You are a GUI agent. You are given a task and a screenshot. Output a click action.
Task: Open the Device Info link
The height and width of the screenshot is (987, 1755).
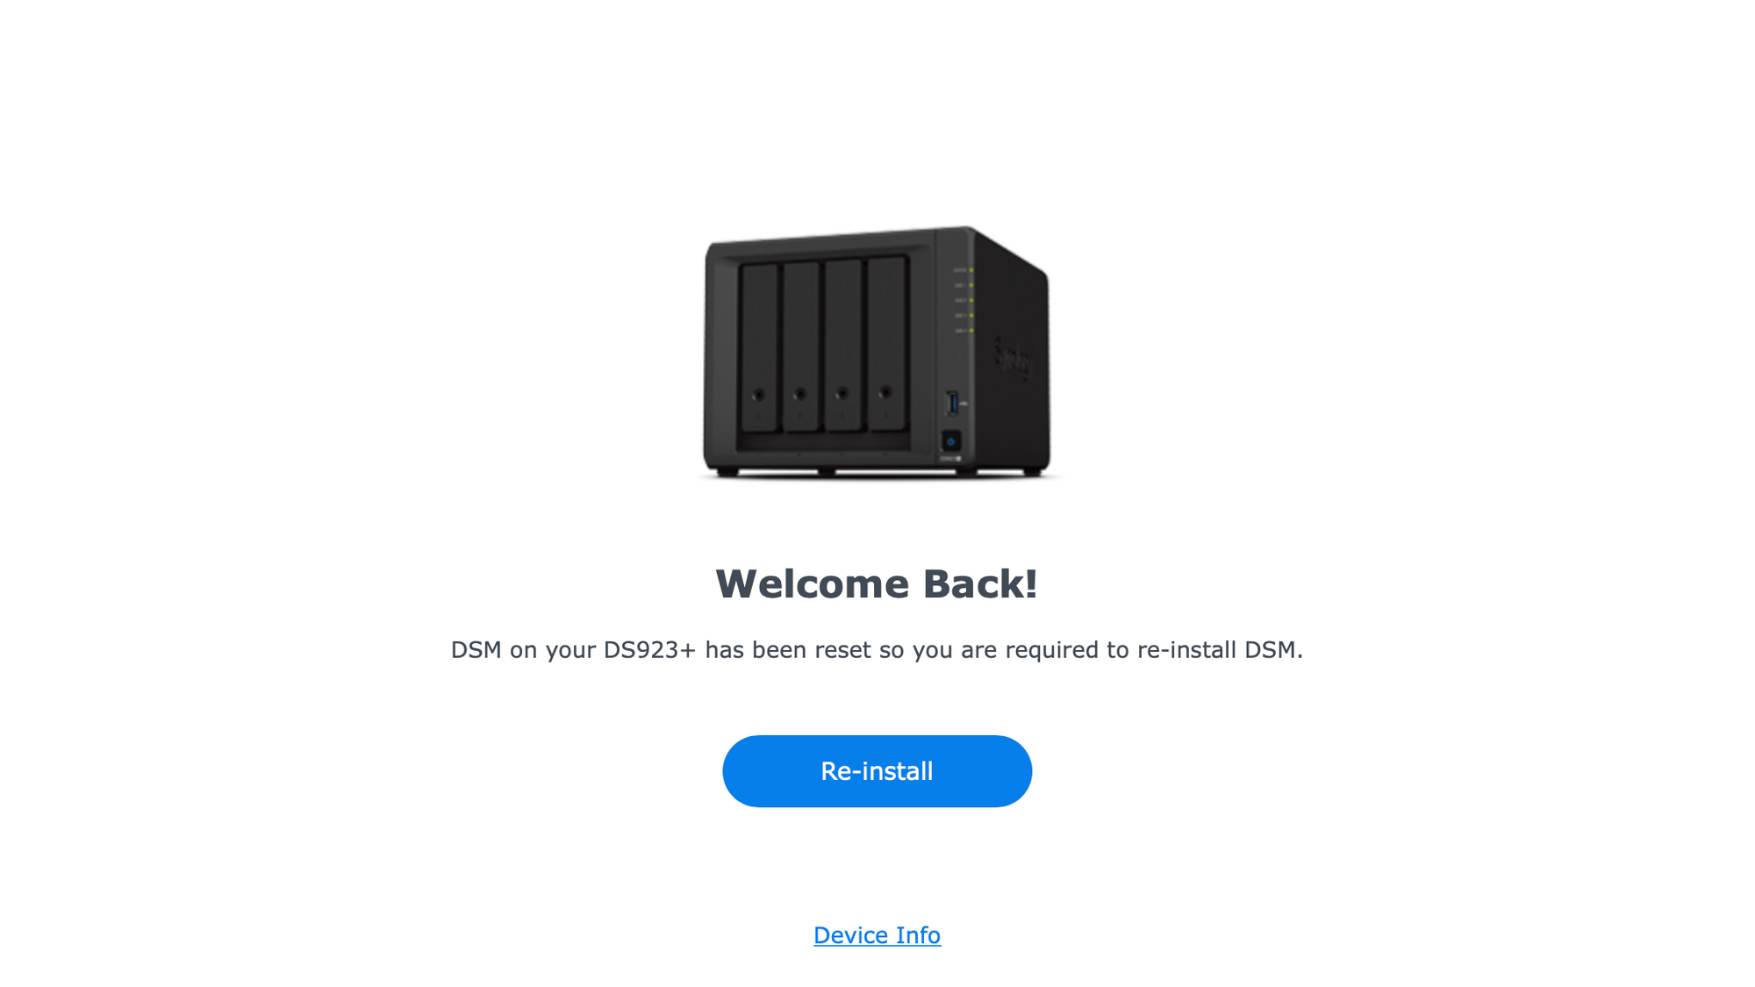point(877,935)
